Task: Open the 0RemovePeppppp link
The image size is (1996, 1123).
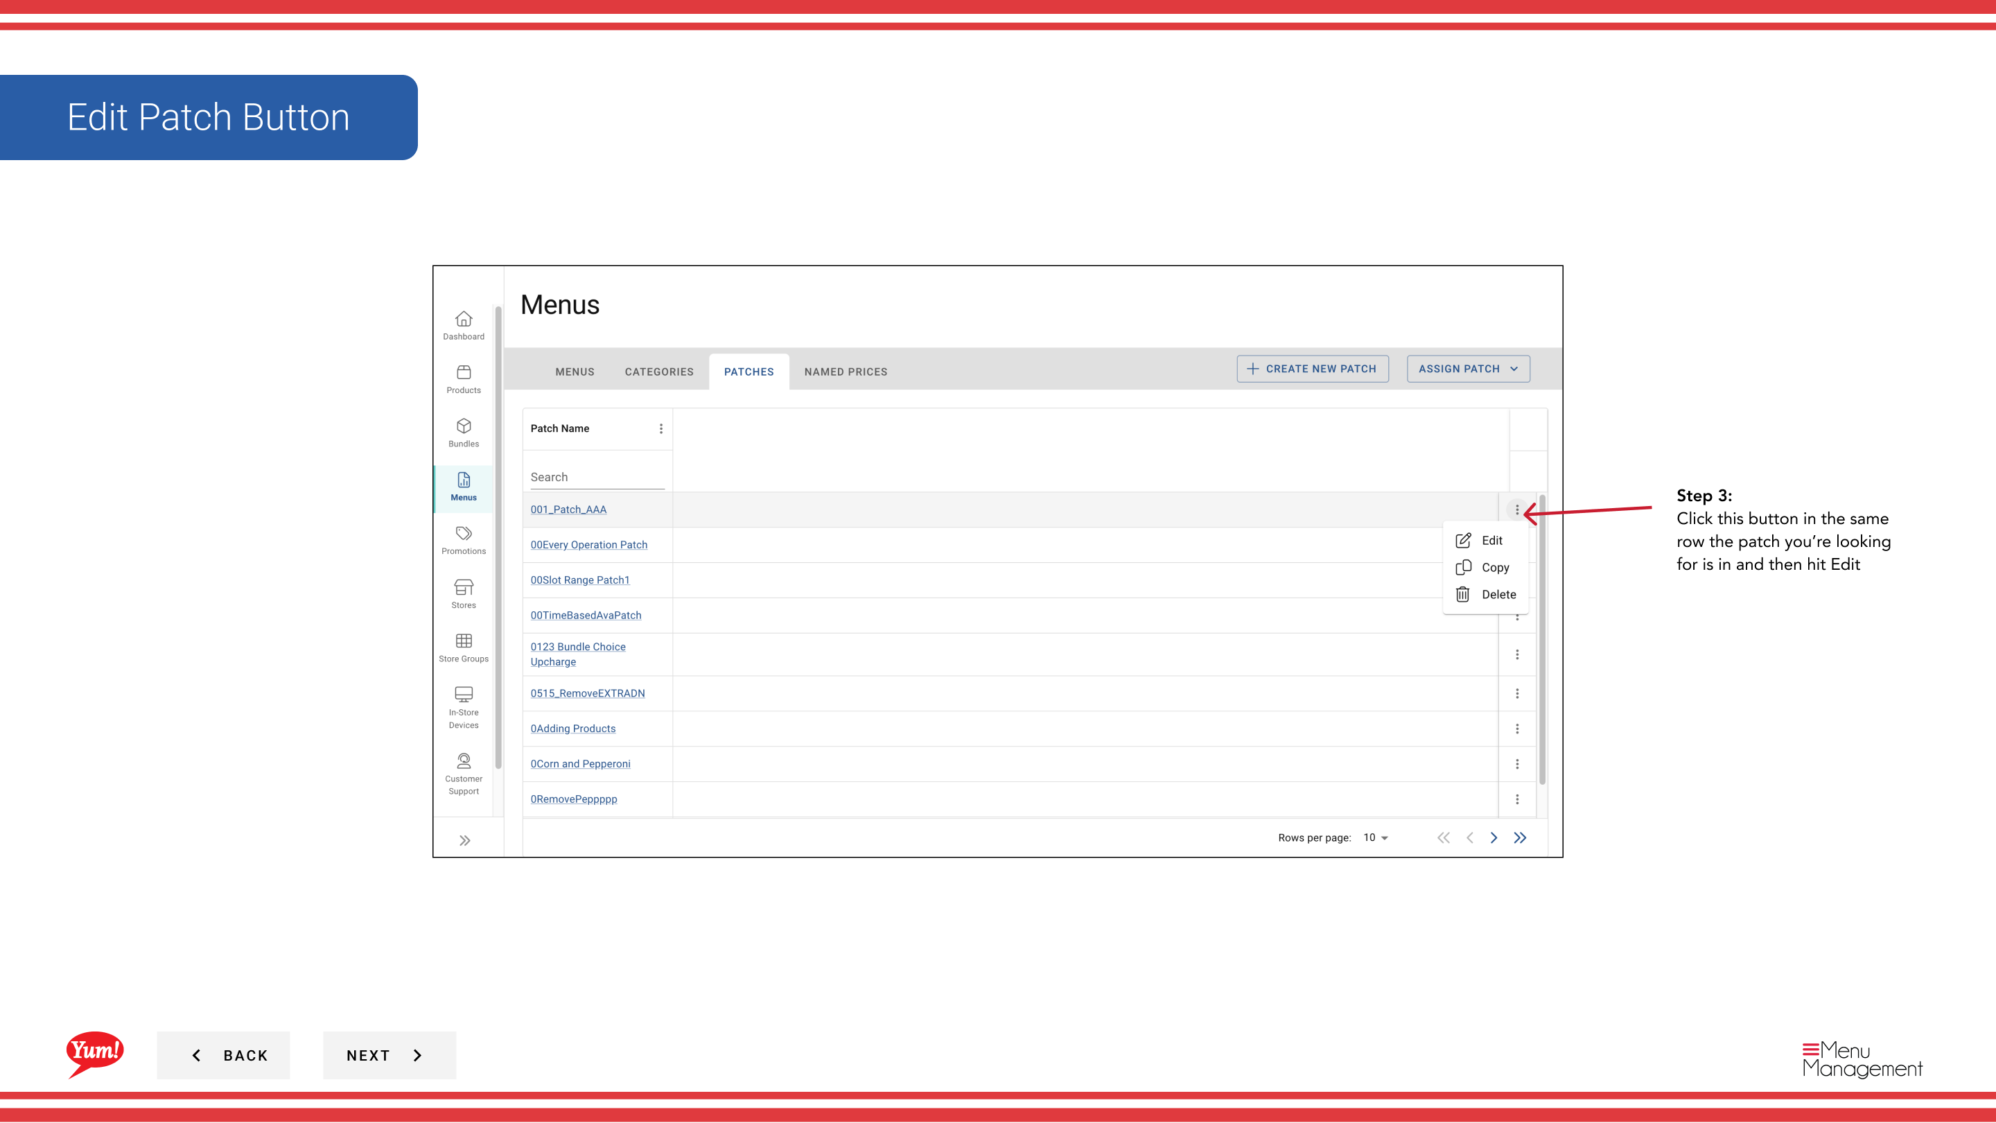Action: coord(573,800)
